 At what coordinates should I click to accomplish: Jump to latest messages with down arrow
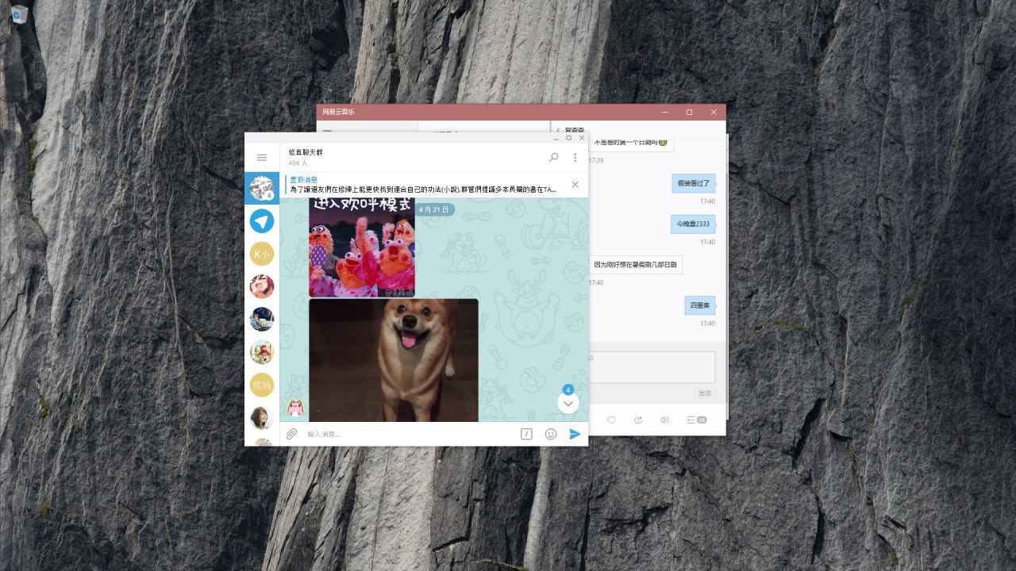pyautogui.click(x=568, y=403)
